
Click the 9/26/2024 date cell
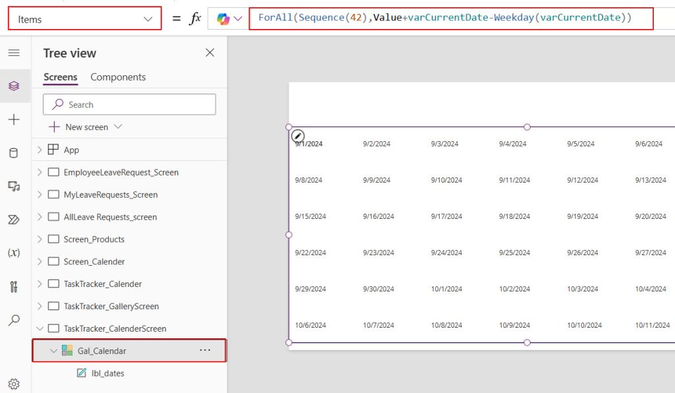(583, 253)
